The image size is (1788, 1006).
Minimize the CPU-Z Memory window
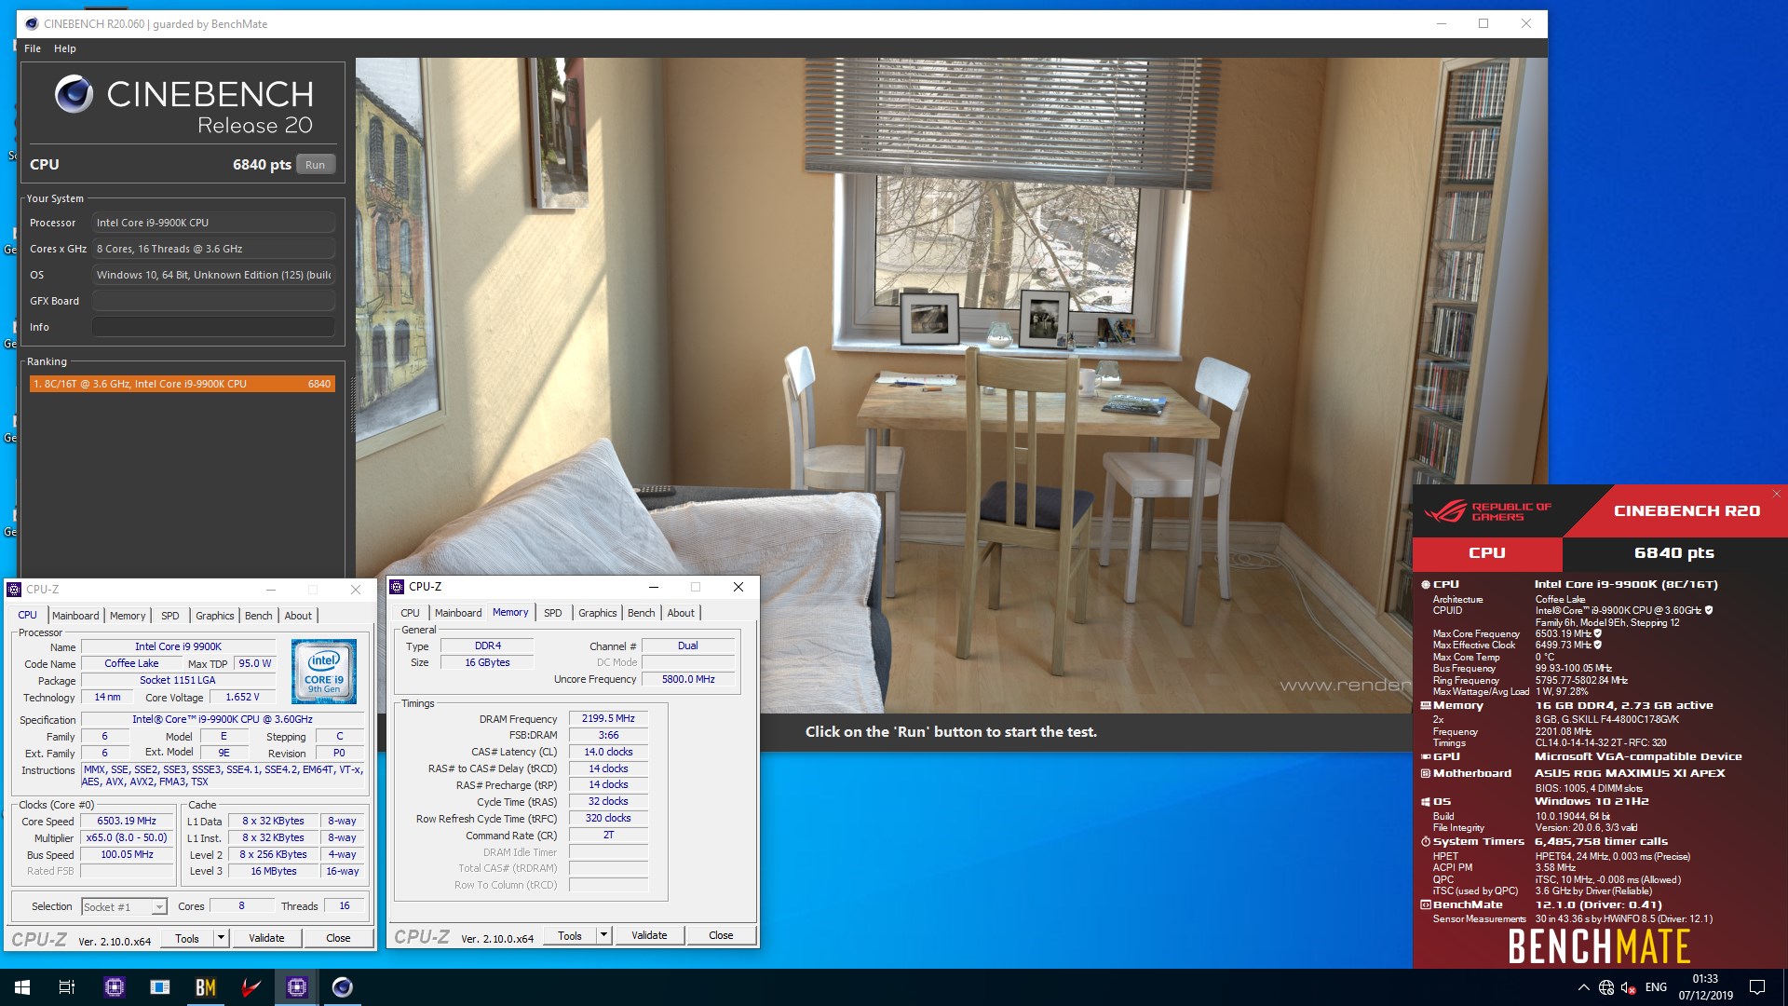653,587
